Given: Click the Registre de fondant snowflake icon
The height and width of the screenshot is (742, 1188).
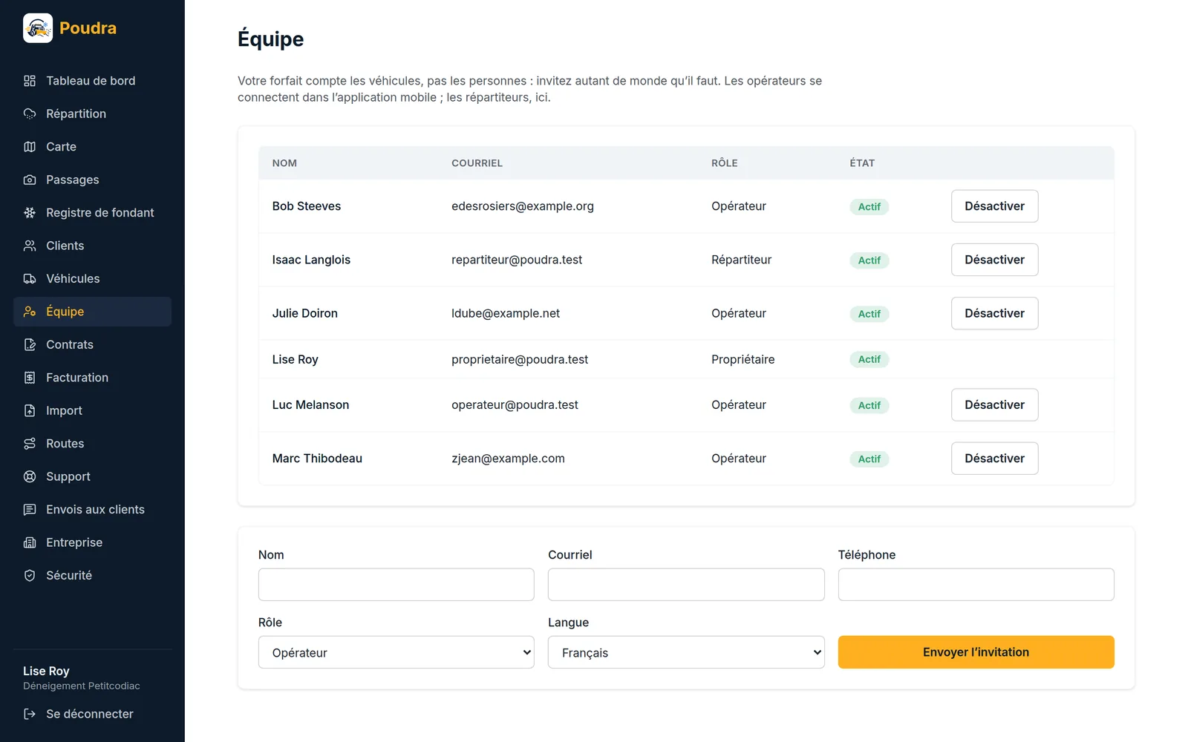Looking at the screenshot, I should click(30, 213).
